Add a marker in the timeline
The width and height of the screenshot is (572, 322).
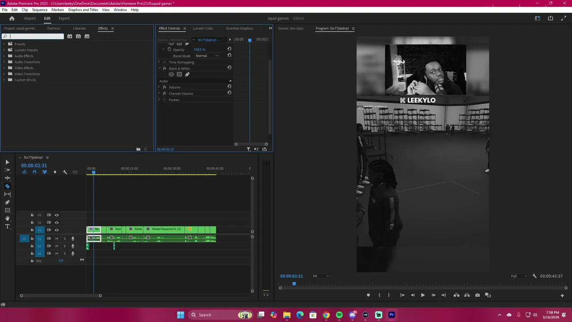point(55,172)
